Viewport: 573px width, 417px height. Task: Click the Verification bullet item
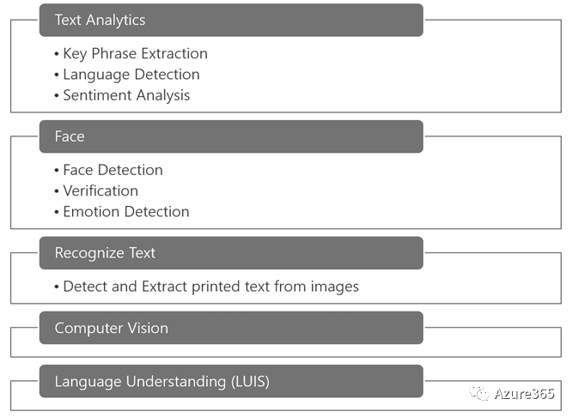pos(101,190)
